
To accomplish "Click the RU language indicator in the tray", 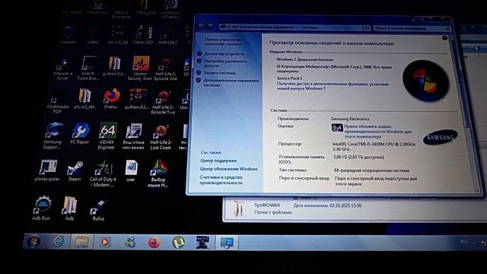I will pyautogui.click(x=463, y=242).
